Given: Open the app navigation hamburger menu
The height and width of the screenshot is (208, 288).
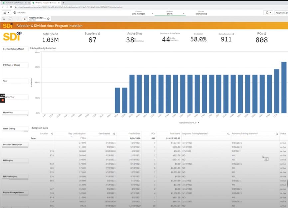Looking at the screenshot, I should click(x=5, y=12).
